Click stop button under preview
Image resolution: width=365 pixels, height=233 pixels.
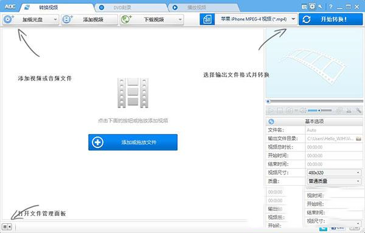tap(280, 110)
